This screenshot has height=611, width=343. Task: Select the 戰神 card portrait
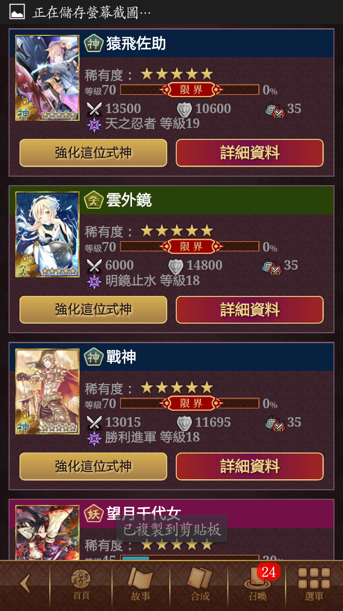(47, 391)
